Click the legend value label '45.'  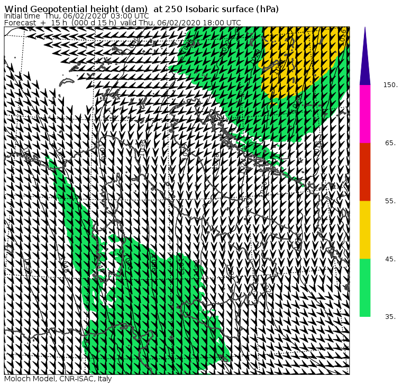pos(390,259)
